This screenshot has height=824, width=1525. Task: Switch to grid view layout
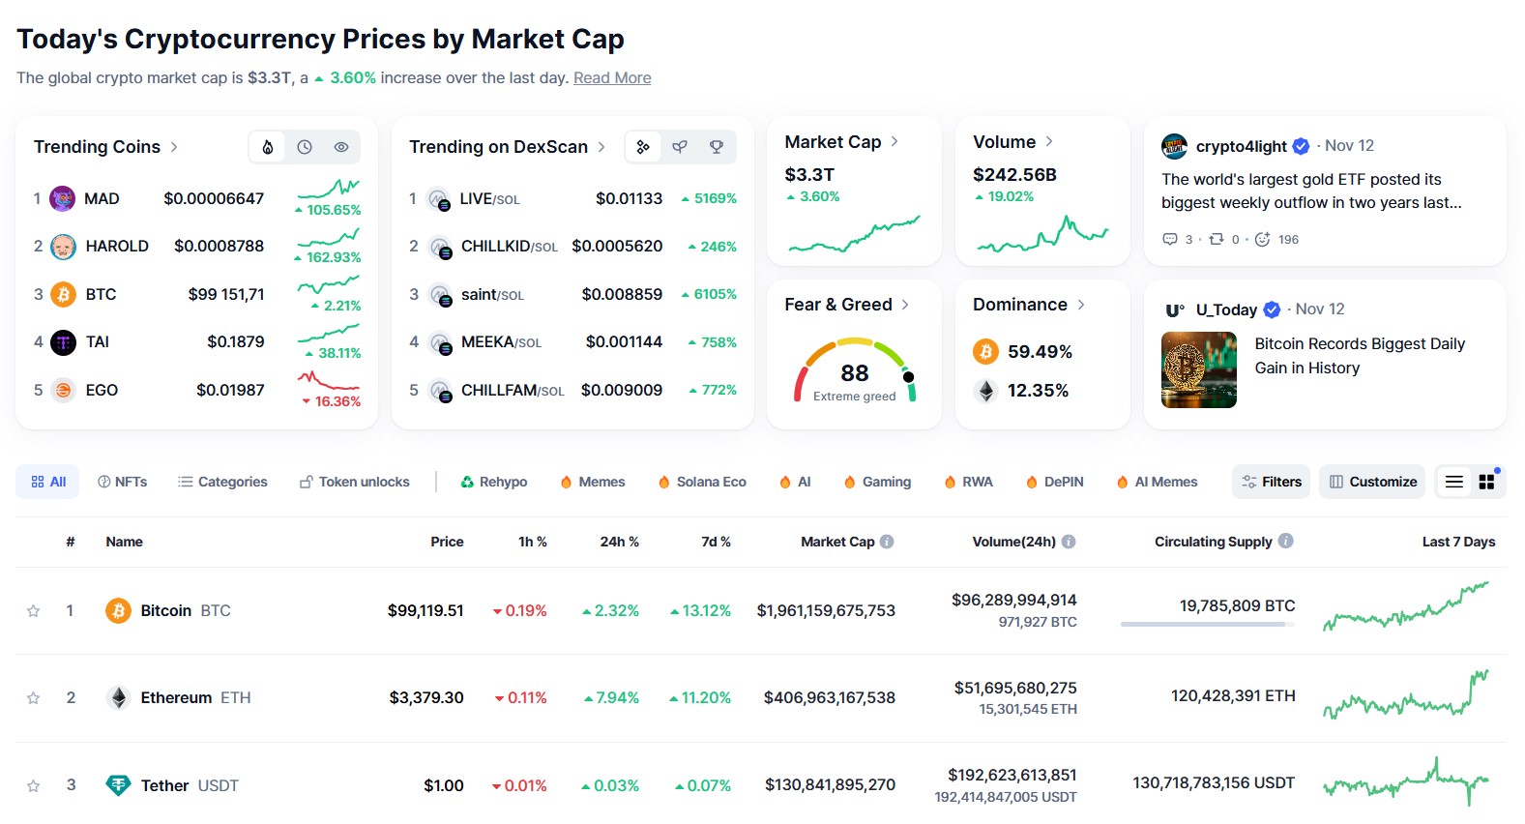(x=1486, y=482)
